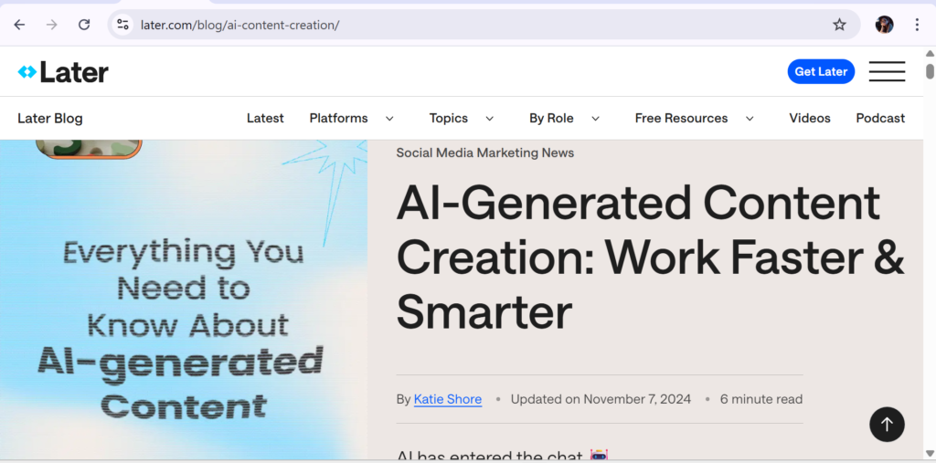Click the Get Later button
This screenshot has width=936, height=463.
point(821,71)
